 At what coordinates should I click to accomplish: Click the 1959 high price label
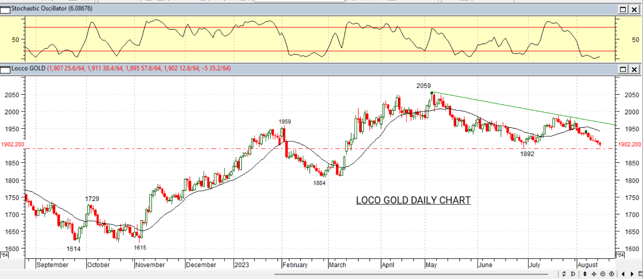(285, 121)
